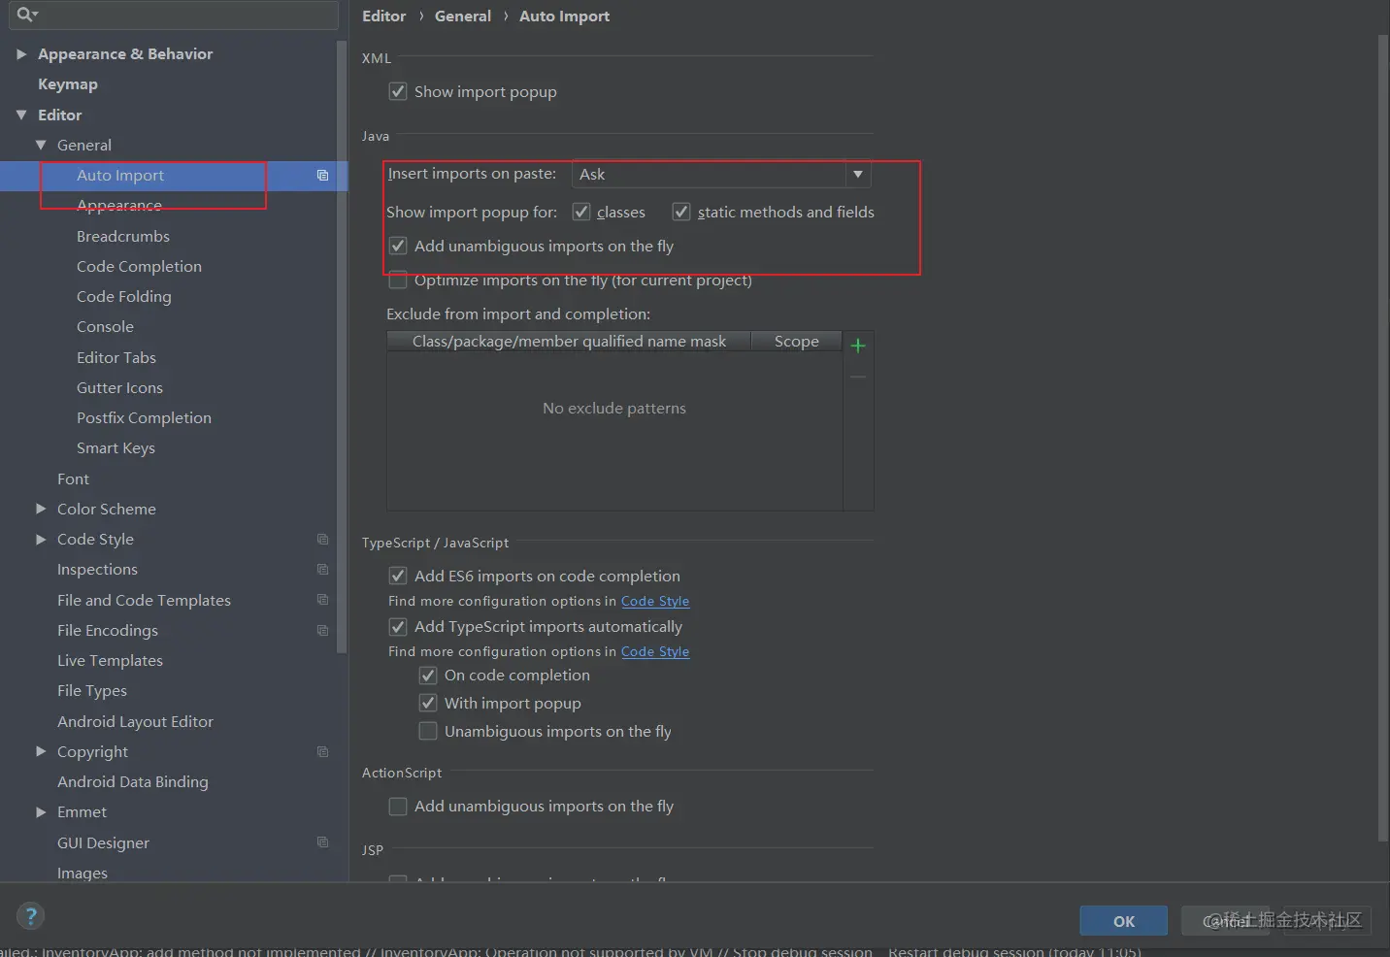Click the search magnifier icon
Image resolution: width=1390 pixels, height=957 pixels.
[x=26, y=14]
